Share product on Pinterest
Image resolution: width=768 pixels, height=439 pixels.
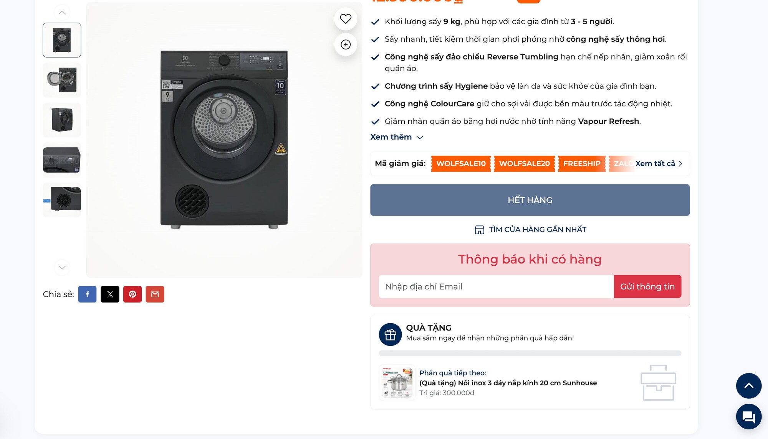(132, 294)
